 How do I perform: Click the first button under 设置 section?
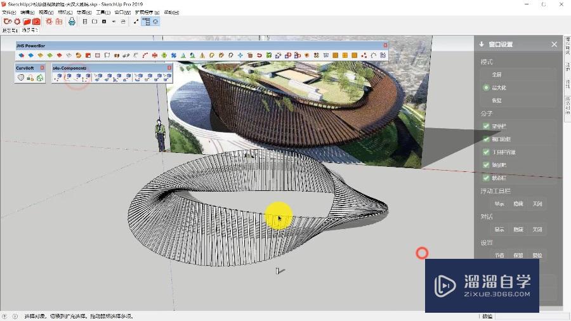pos(499,255)
